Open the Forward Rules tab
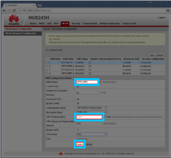Screen dimensions: 171x158 coord(90,23)
